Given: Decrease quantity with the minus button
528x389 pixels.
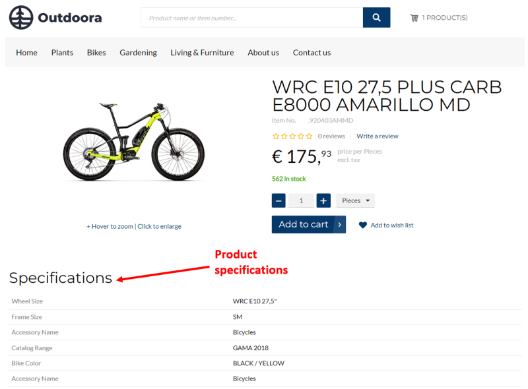Looking at the screenshot, I should [x=279, y=200].
